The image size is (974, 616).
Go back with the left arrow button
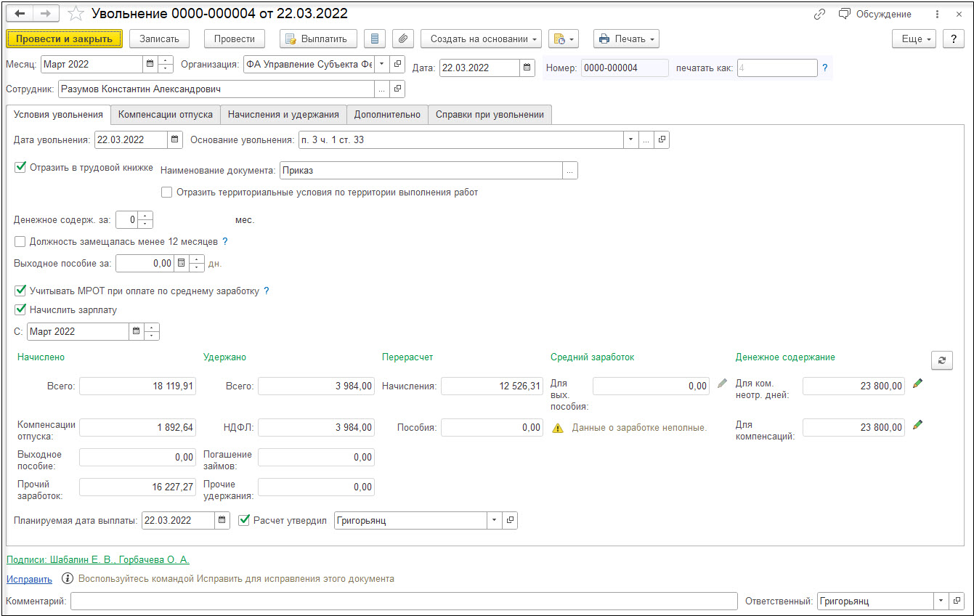pyautogui.click(x=20, y=14)
